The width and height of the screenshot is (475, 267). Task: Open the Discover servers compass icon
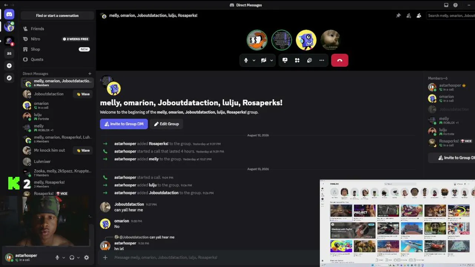point(9,78)
